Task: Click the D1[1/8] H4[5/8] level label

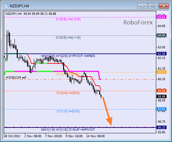Action: click(68, 111)
